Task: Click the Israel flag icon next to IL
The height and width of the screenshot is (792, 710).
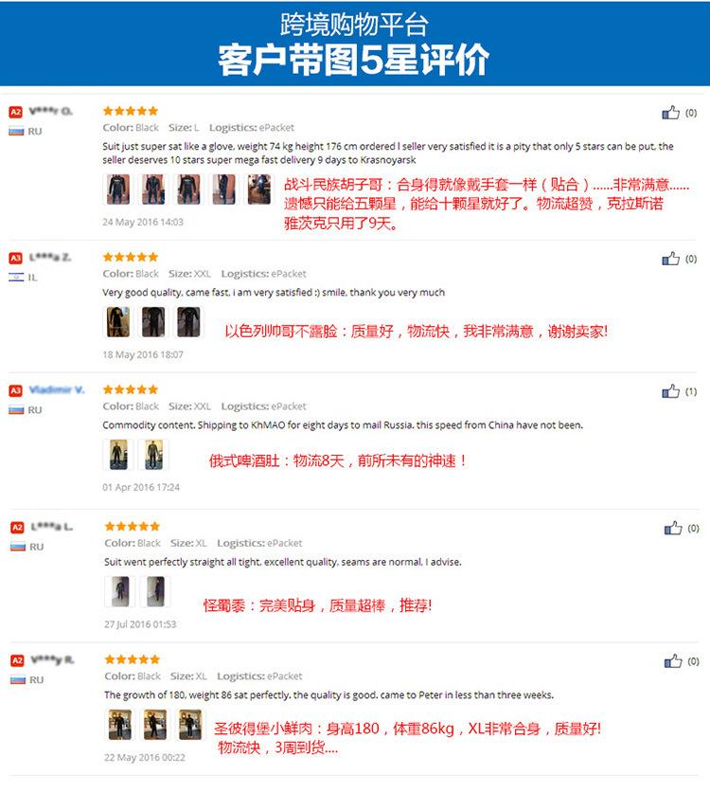Action: point(16,277)
